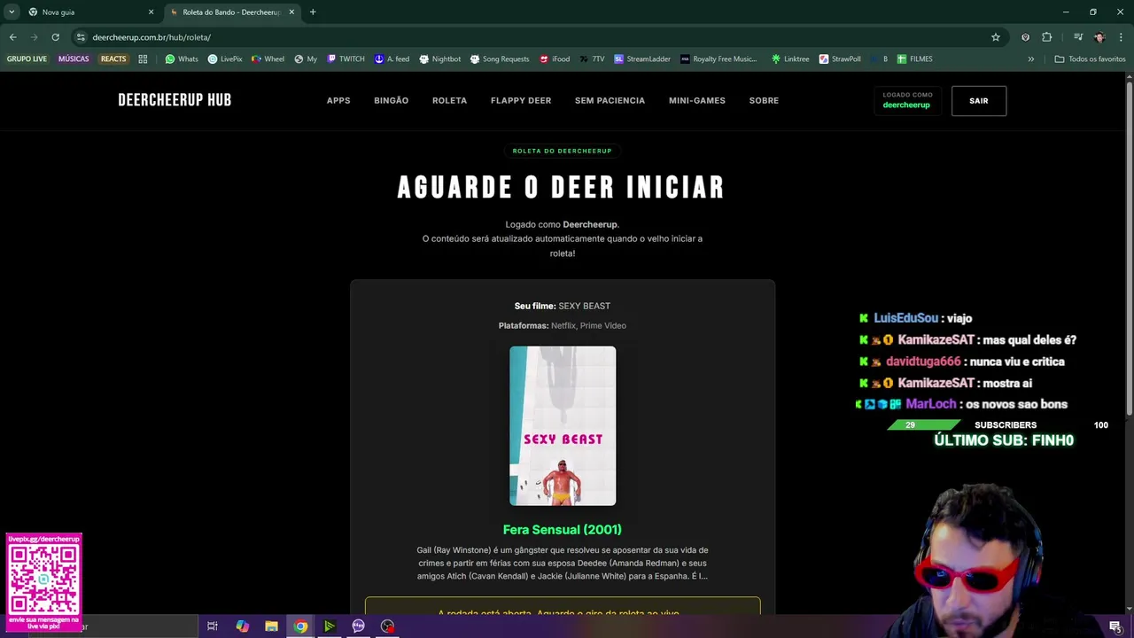Select the Roleta do Bando tab
The width and height of the screenshot is (1134, 638).
pyautogui.click(x=232, y=12)
